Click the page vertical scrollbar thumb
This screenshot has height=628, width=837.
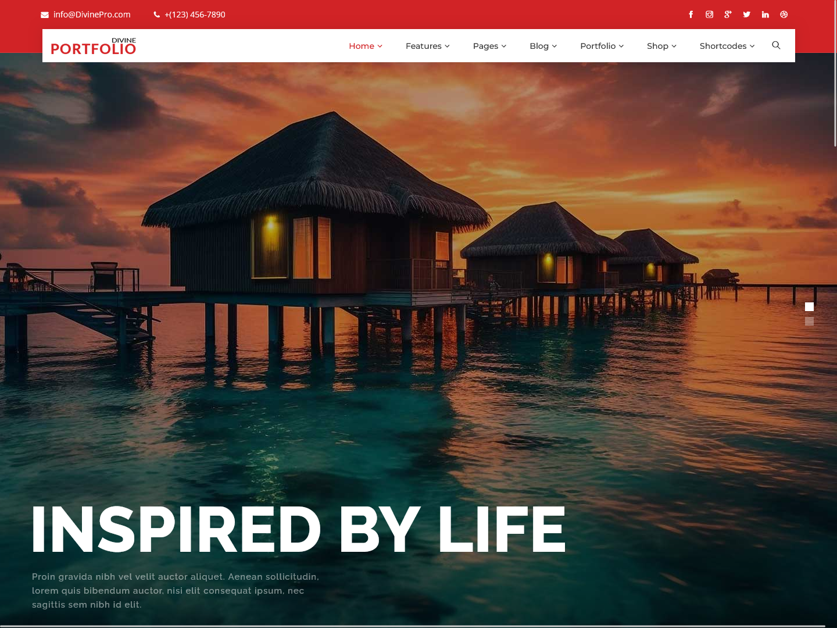coord(835,73)
